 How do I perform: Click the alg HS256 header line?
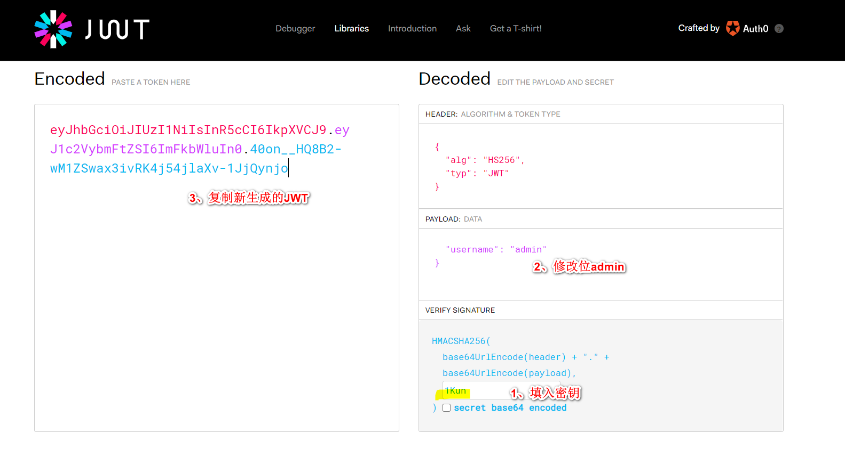(484, 160)
